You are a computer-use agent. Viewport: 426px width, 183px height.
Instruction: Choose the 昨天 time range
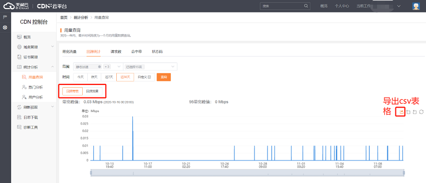click(94, 77)
